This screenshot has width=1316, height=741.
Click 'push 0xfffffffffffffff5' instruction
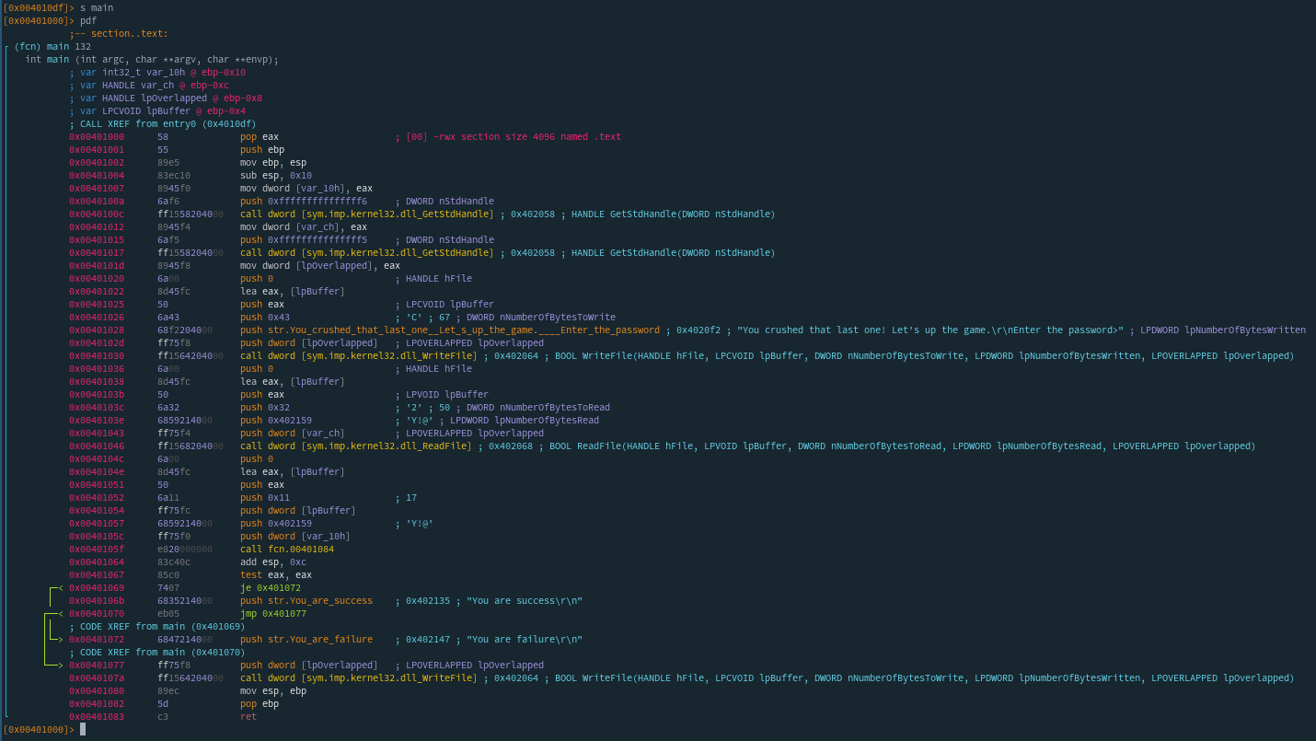pos(304,239)
